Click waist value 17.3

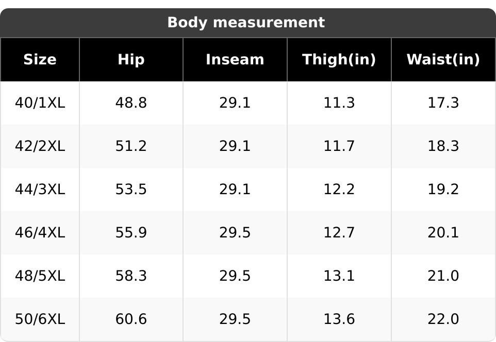point(443,102)
